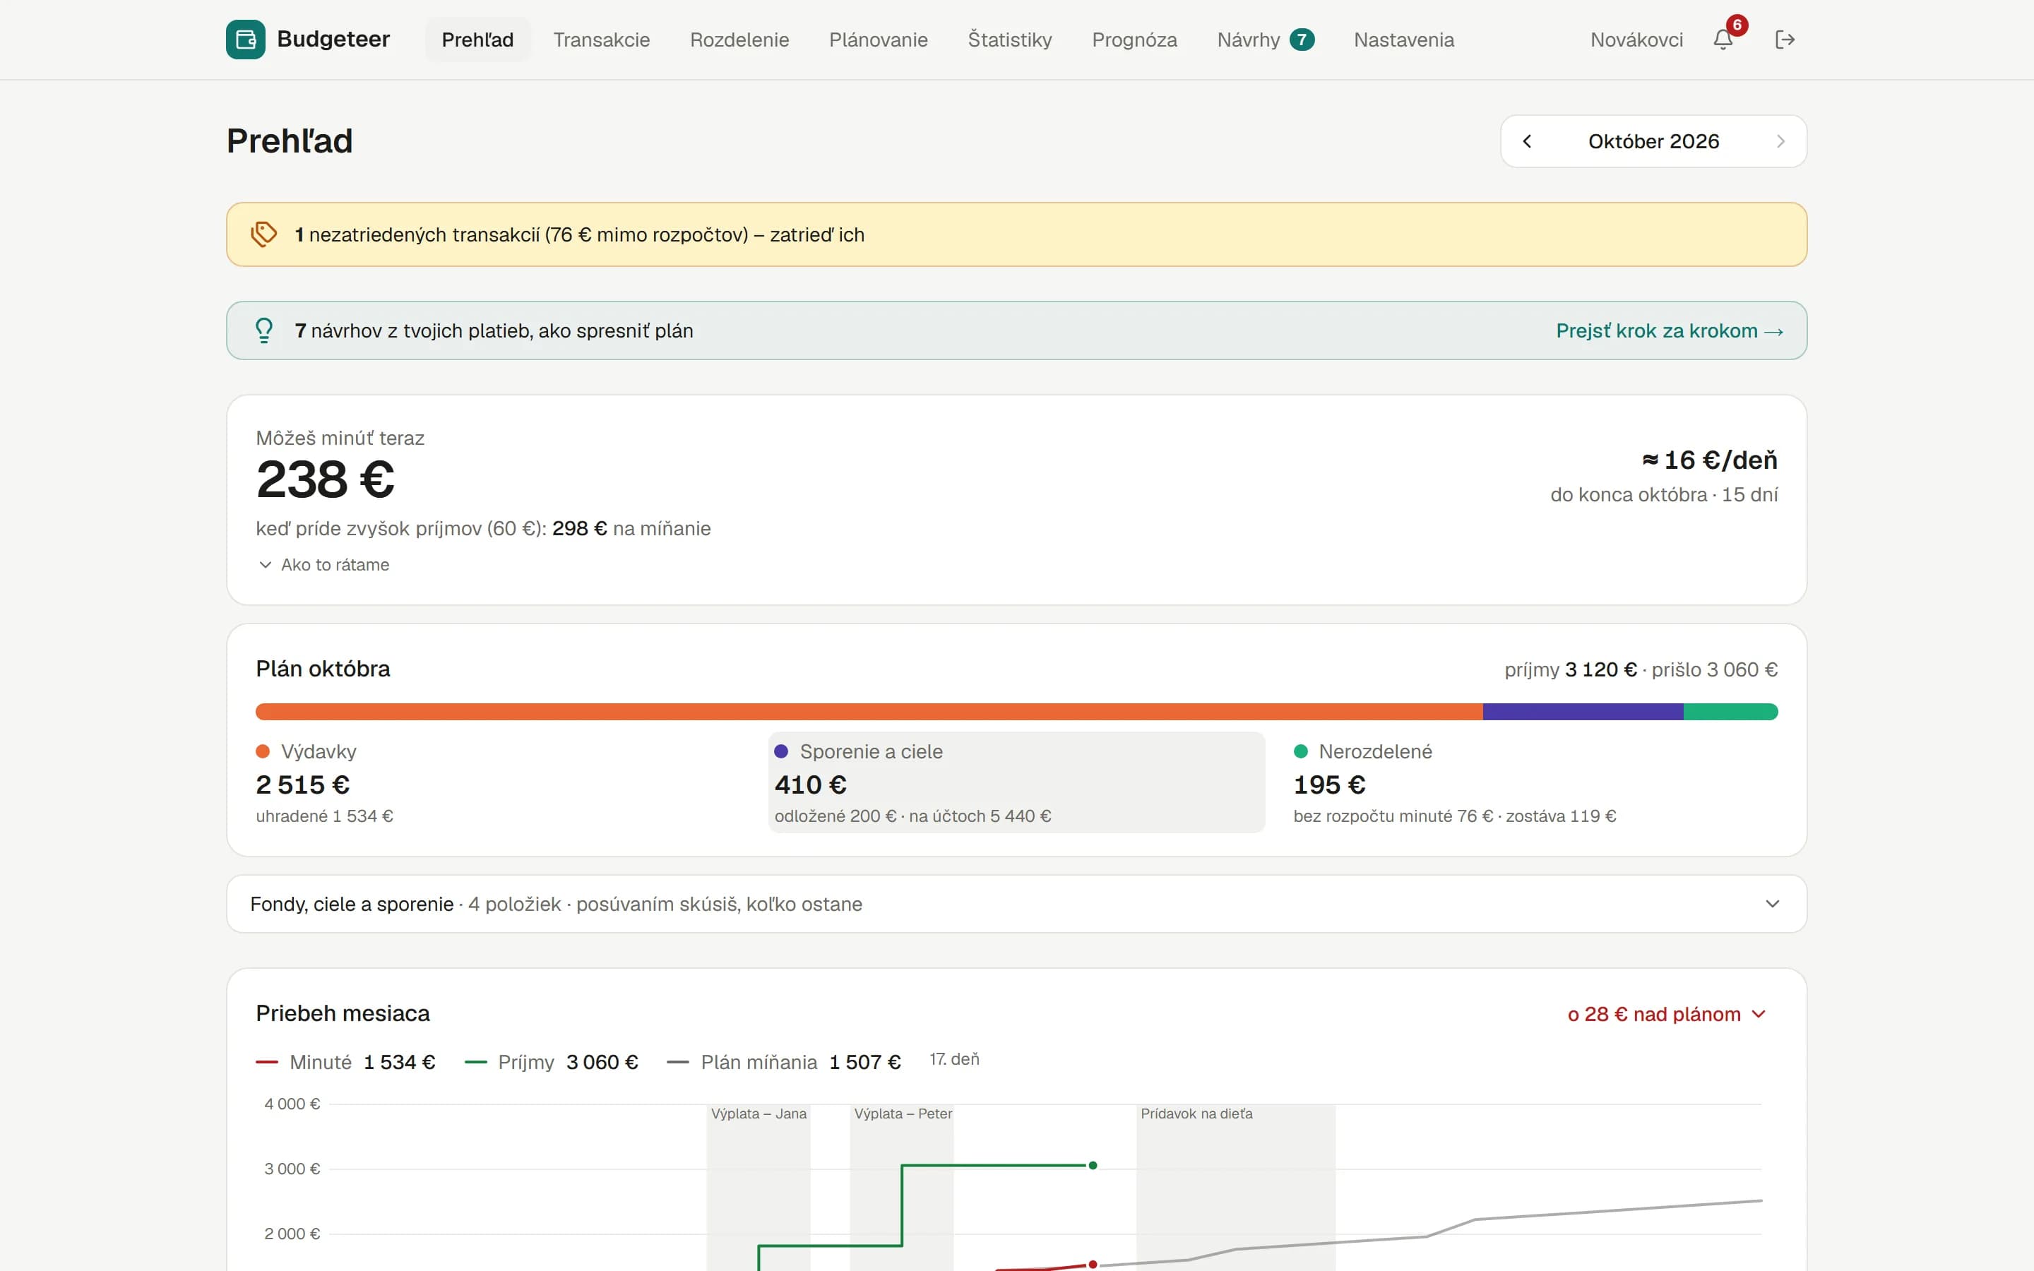Screen dimensions: 2034x1271
Task: Click the "Výplata – Jana" chart marker
Action: (759, 1114)
